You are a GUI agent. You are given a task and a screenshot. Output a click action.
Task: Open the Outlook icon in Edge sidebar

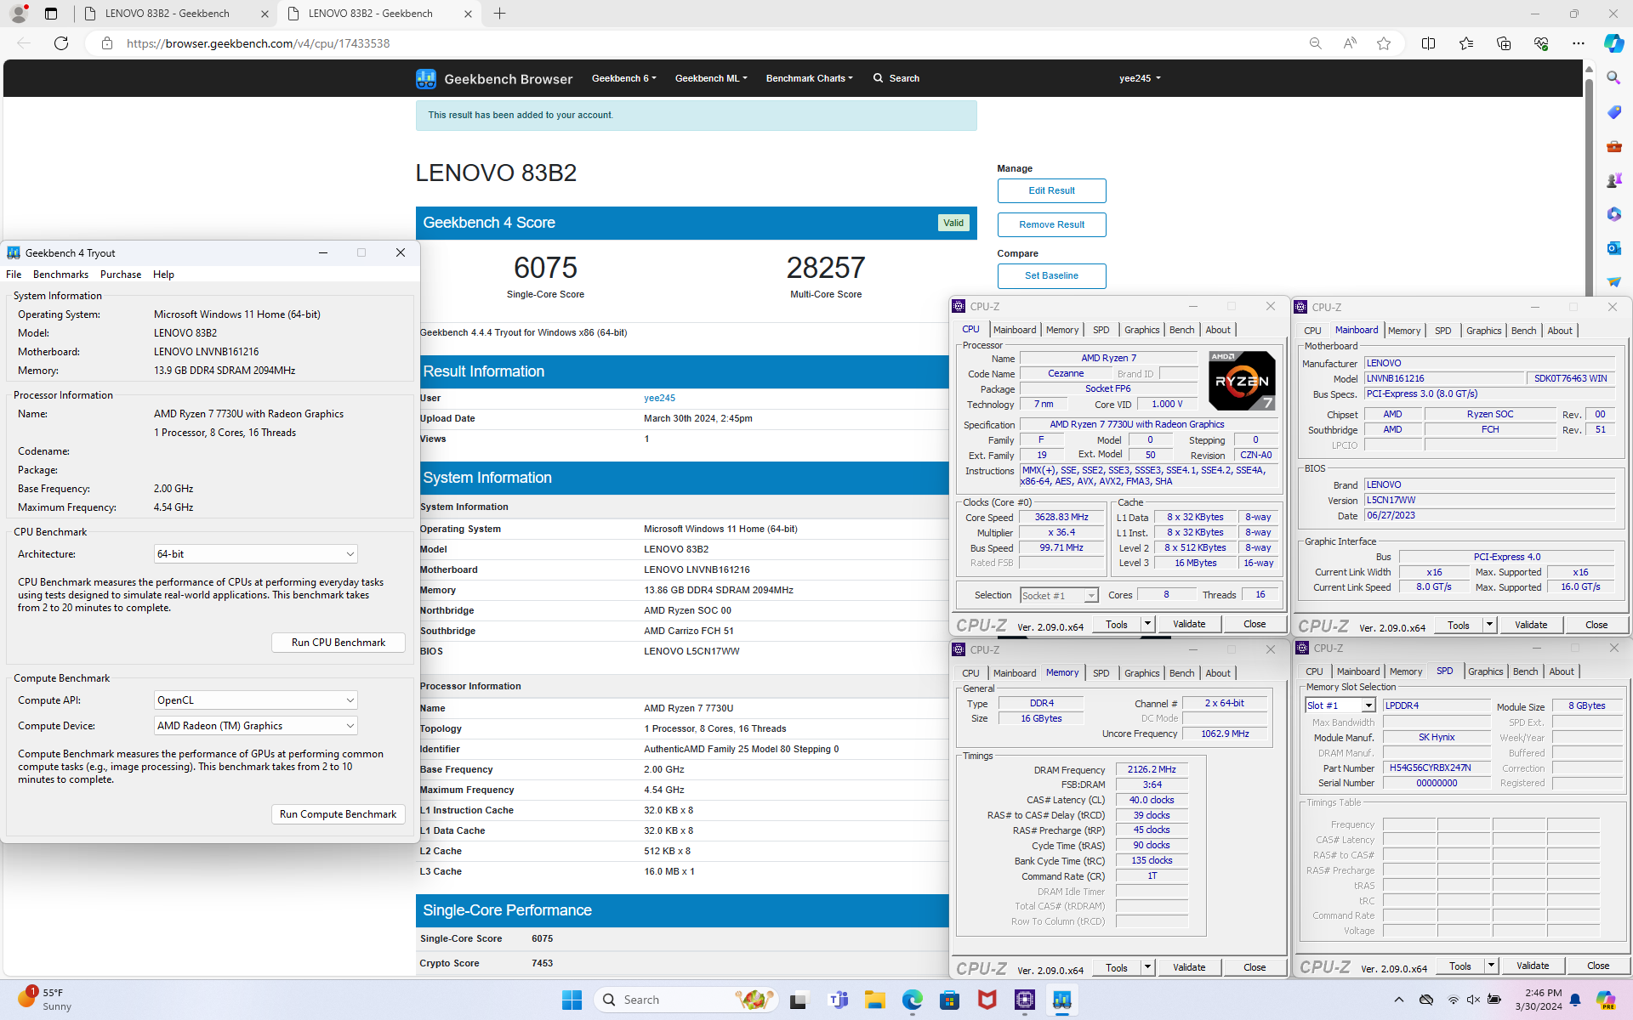tap(1613, 247)
